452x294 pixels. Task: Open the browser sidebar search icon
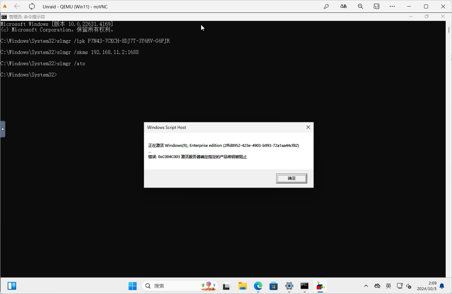pos(376,6)
